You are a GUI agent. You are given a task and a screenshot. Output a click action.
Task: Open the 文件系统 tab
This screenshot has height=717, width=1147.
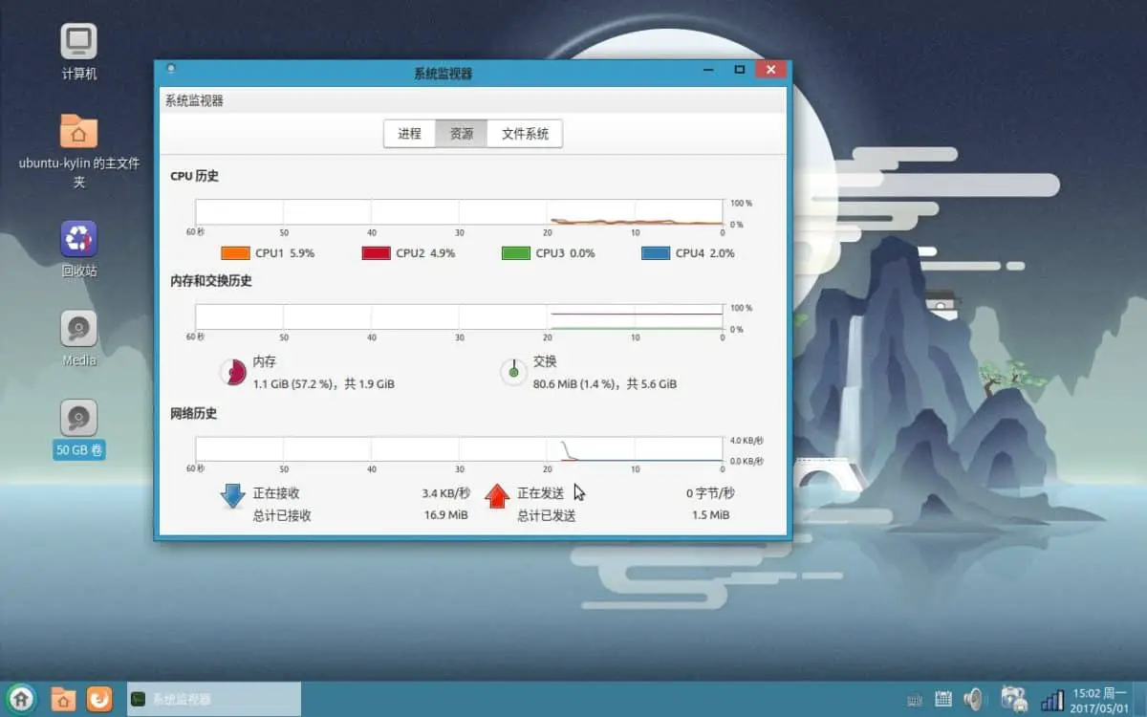[525, 134]
